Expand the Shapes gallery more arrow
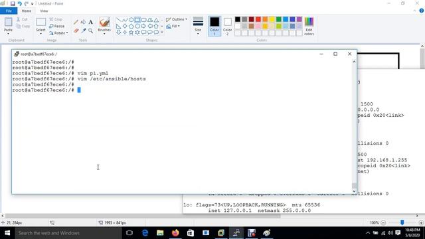 click(162, 33)
